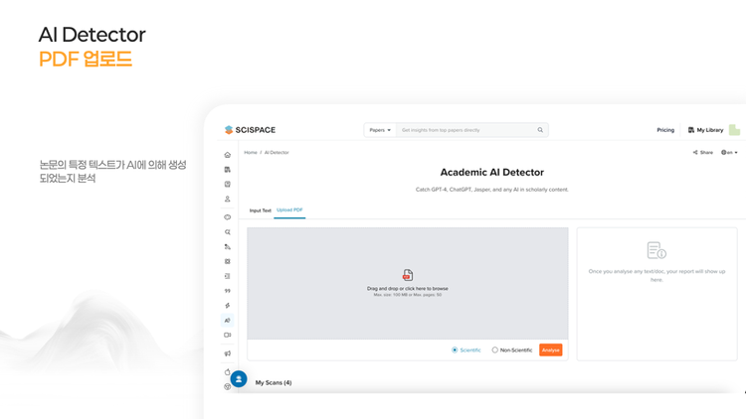Open the video camera icon in sidebar
This screenshot has width=746, height=419.
click(228, 335)
